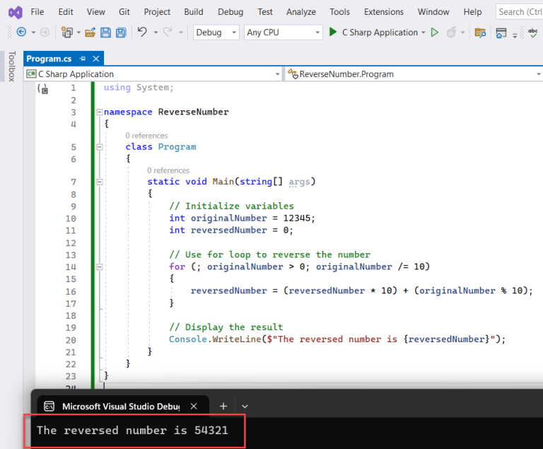
Task: Click the Visual Studio logo icon
Action: 16,12
